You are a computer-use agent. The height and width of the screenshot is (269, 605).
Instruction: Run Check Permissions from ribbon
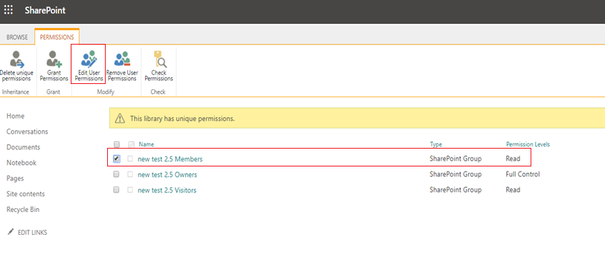point(159,65)
